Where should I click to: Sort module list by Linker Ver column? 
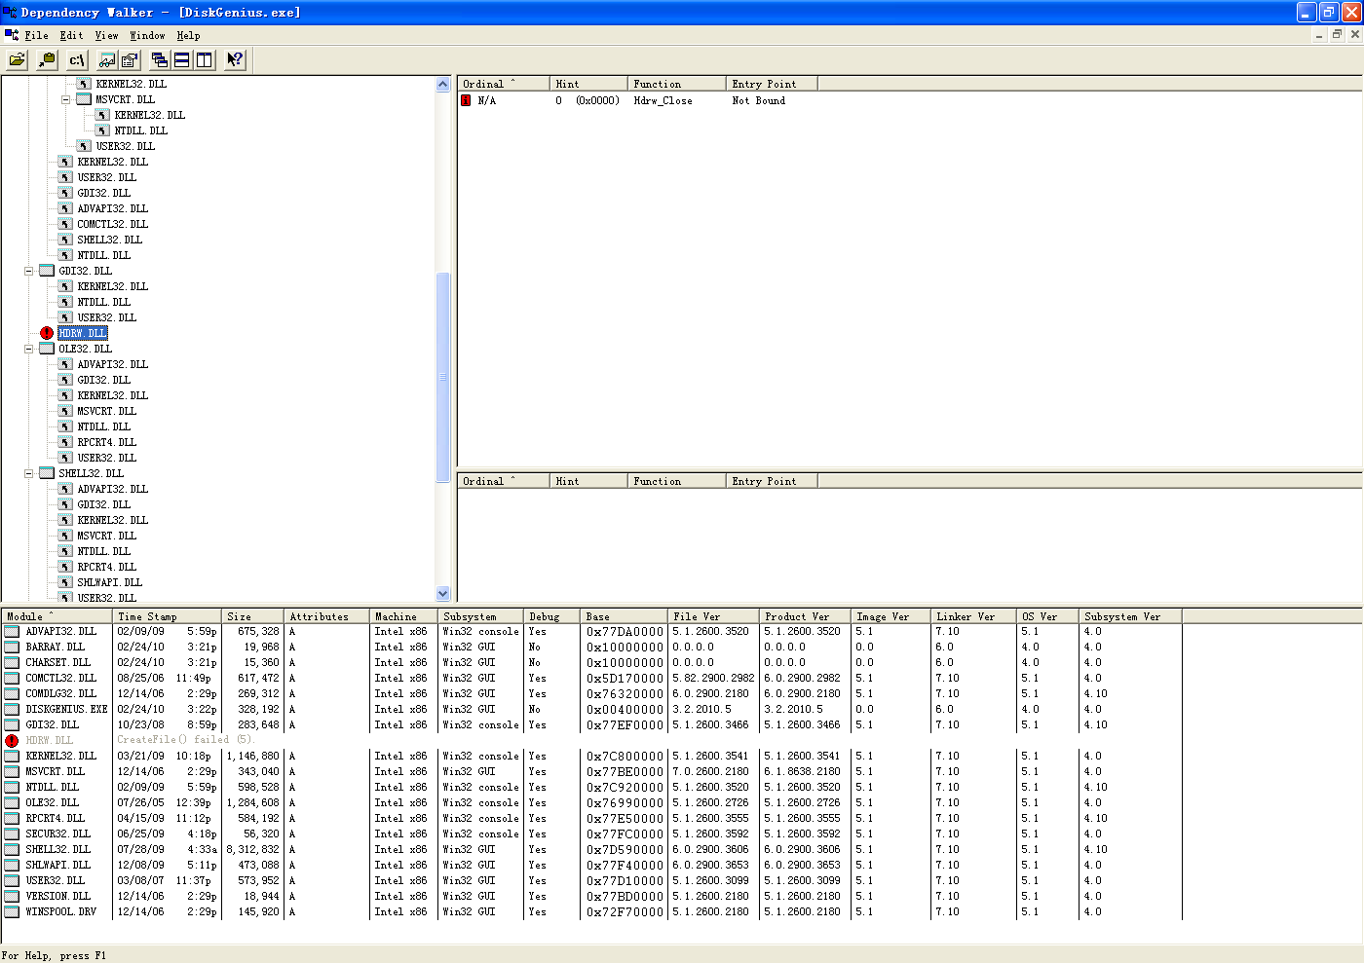[x=974, y=616]
